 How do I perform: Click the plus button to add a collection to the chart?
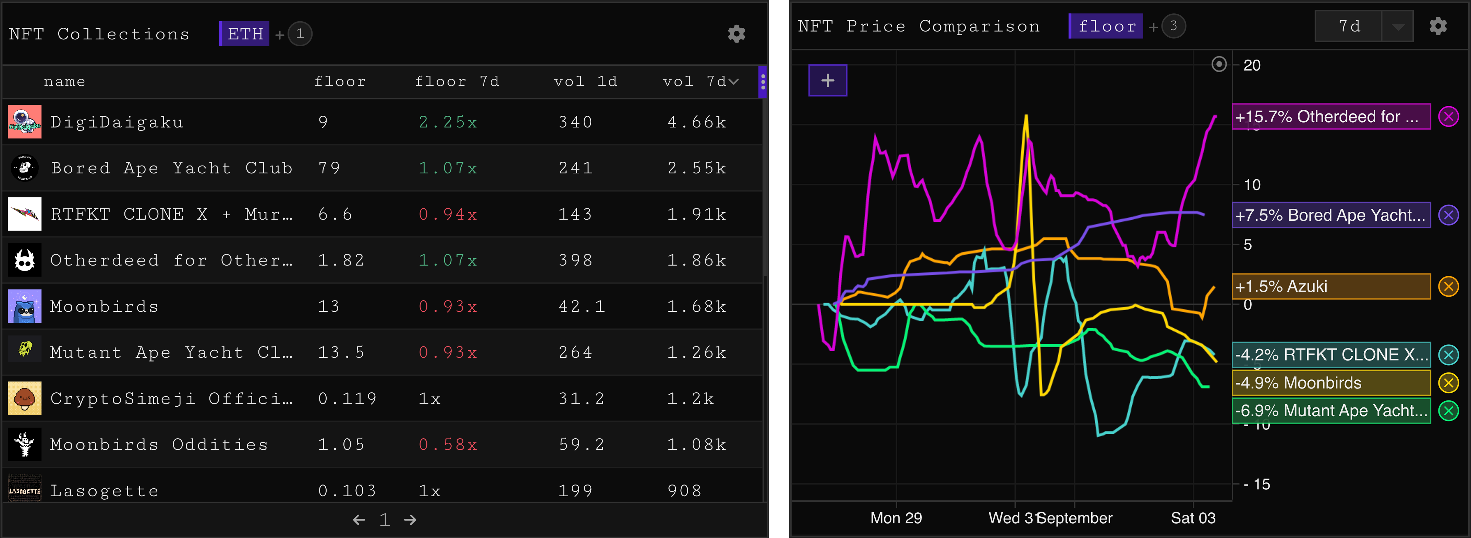(827, 81)
